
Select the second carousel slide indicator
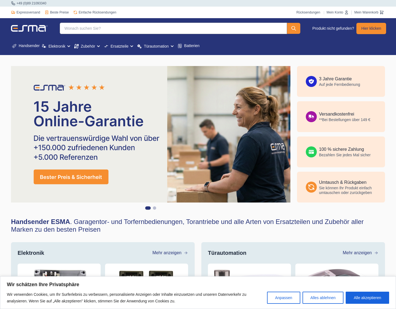pyautogui.click(x=155, y=208)
